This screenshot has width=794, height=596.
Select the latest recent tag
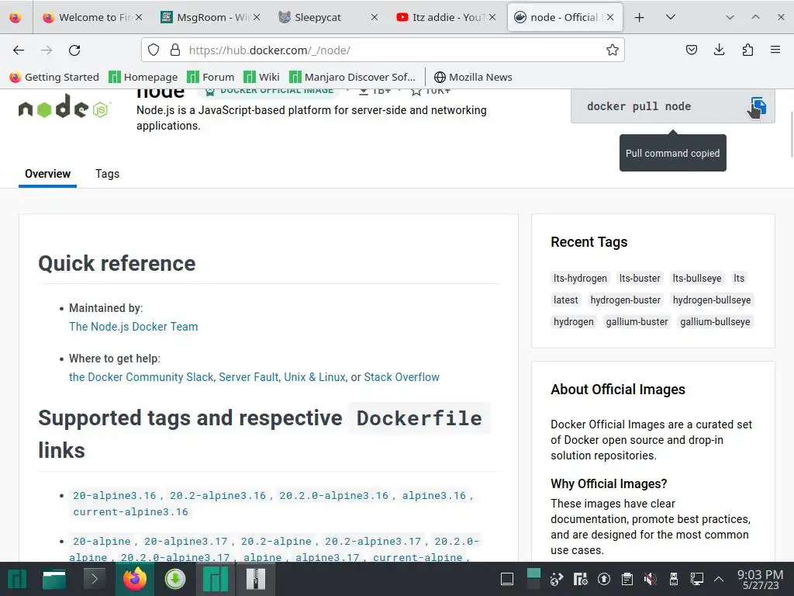click(565, 300)
